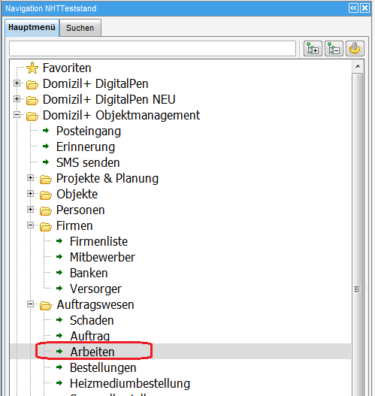Click the green arrow next to Heizmediumbestellung
375x396 pixels.
click(x=59, y=383)
